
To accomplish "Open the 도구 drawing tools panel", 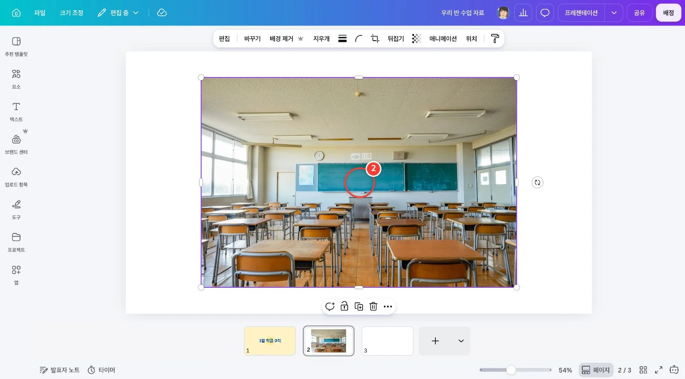I will pos(16,210).
